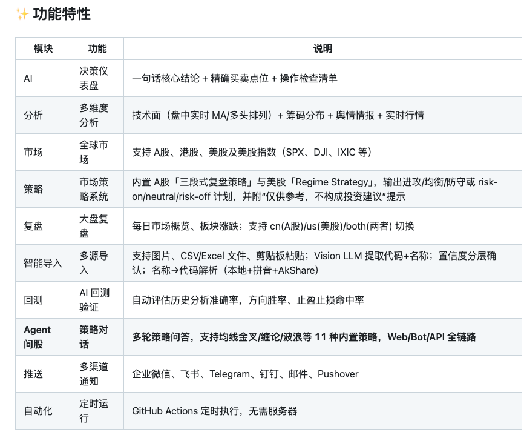Click the 功能特性 heading text
Image resolution: width=524 pixels, height=435 pixels.
click(x=62, y=14)
